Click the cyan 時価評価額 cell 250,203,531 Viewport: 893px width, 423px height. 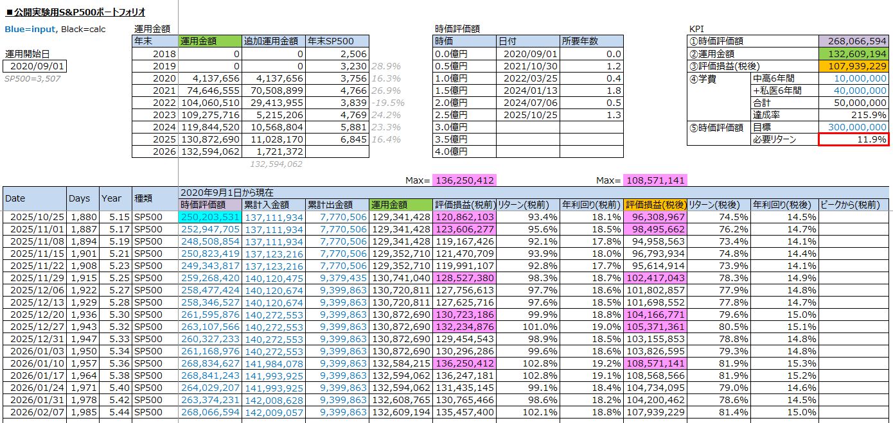pos(210,217)
